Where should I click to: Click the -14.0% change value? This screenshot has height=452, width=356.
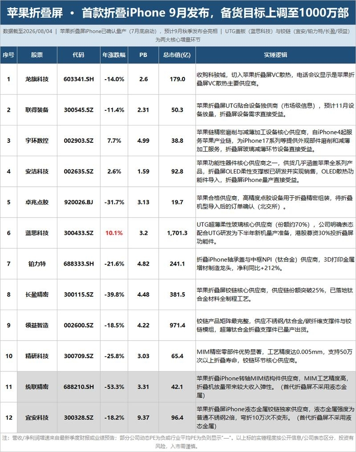[x=114, y=79]
